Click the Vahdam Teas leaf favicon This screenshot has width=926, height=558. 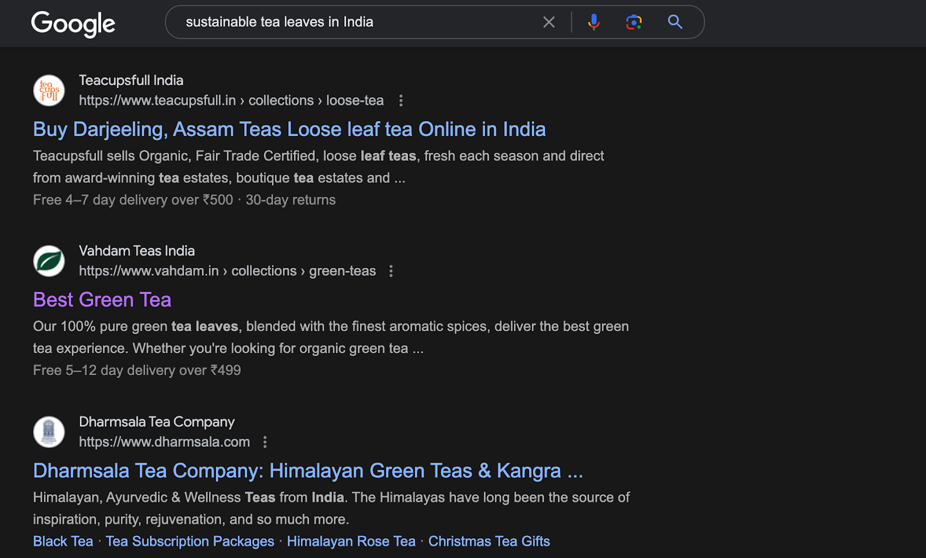(x=49, y=261)
